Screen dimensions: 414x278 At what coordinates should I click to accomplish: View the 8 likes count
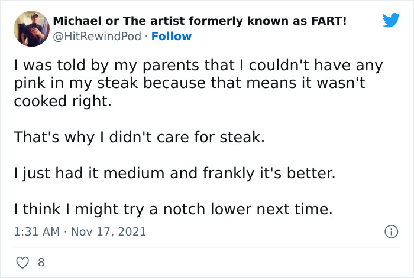pos(41,261)
